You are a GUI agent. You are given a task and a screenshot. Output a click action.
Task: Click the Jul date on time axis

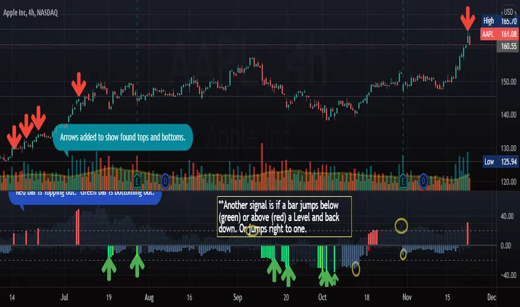pos(64,297)
